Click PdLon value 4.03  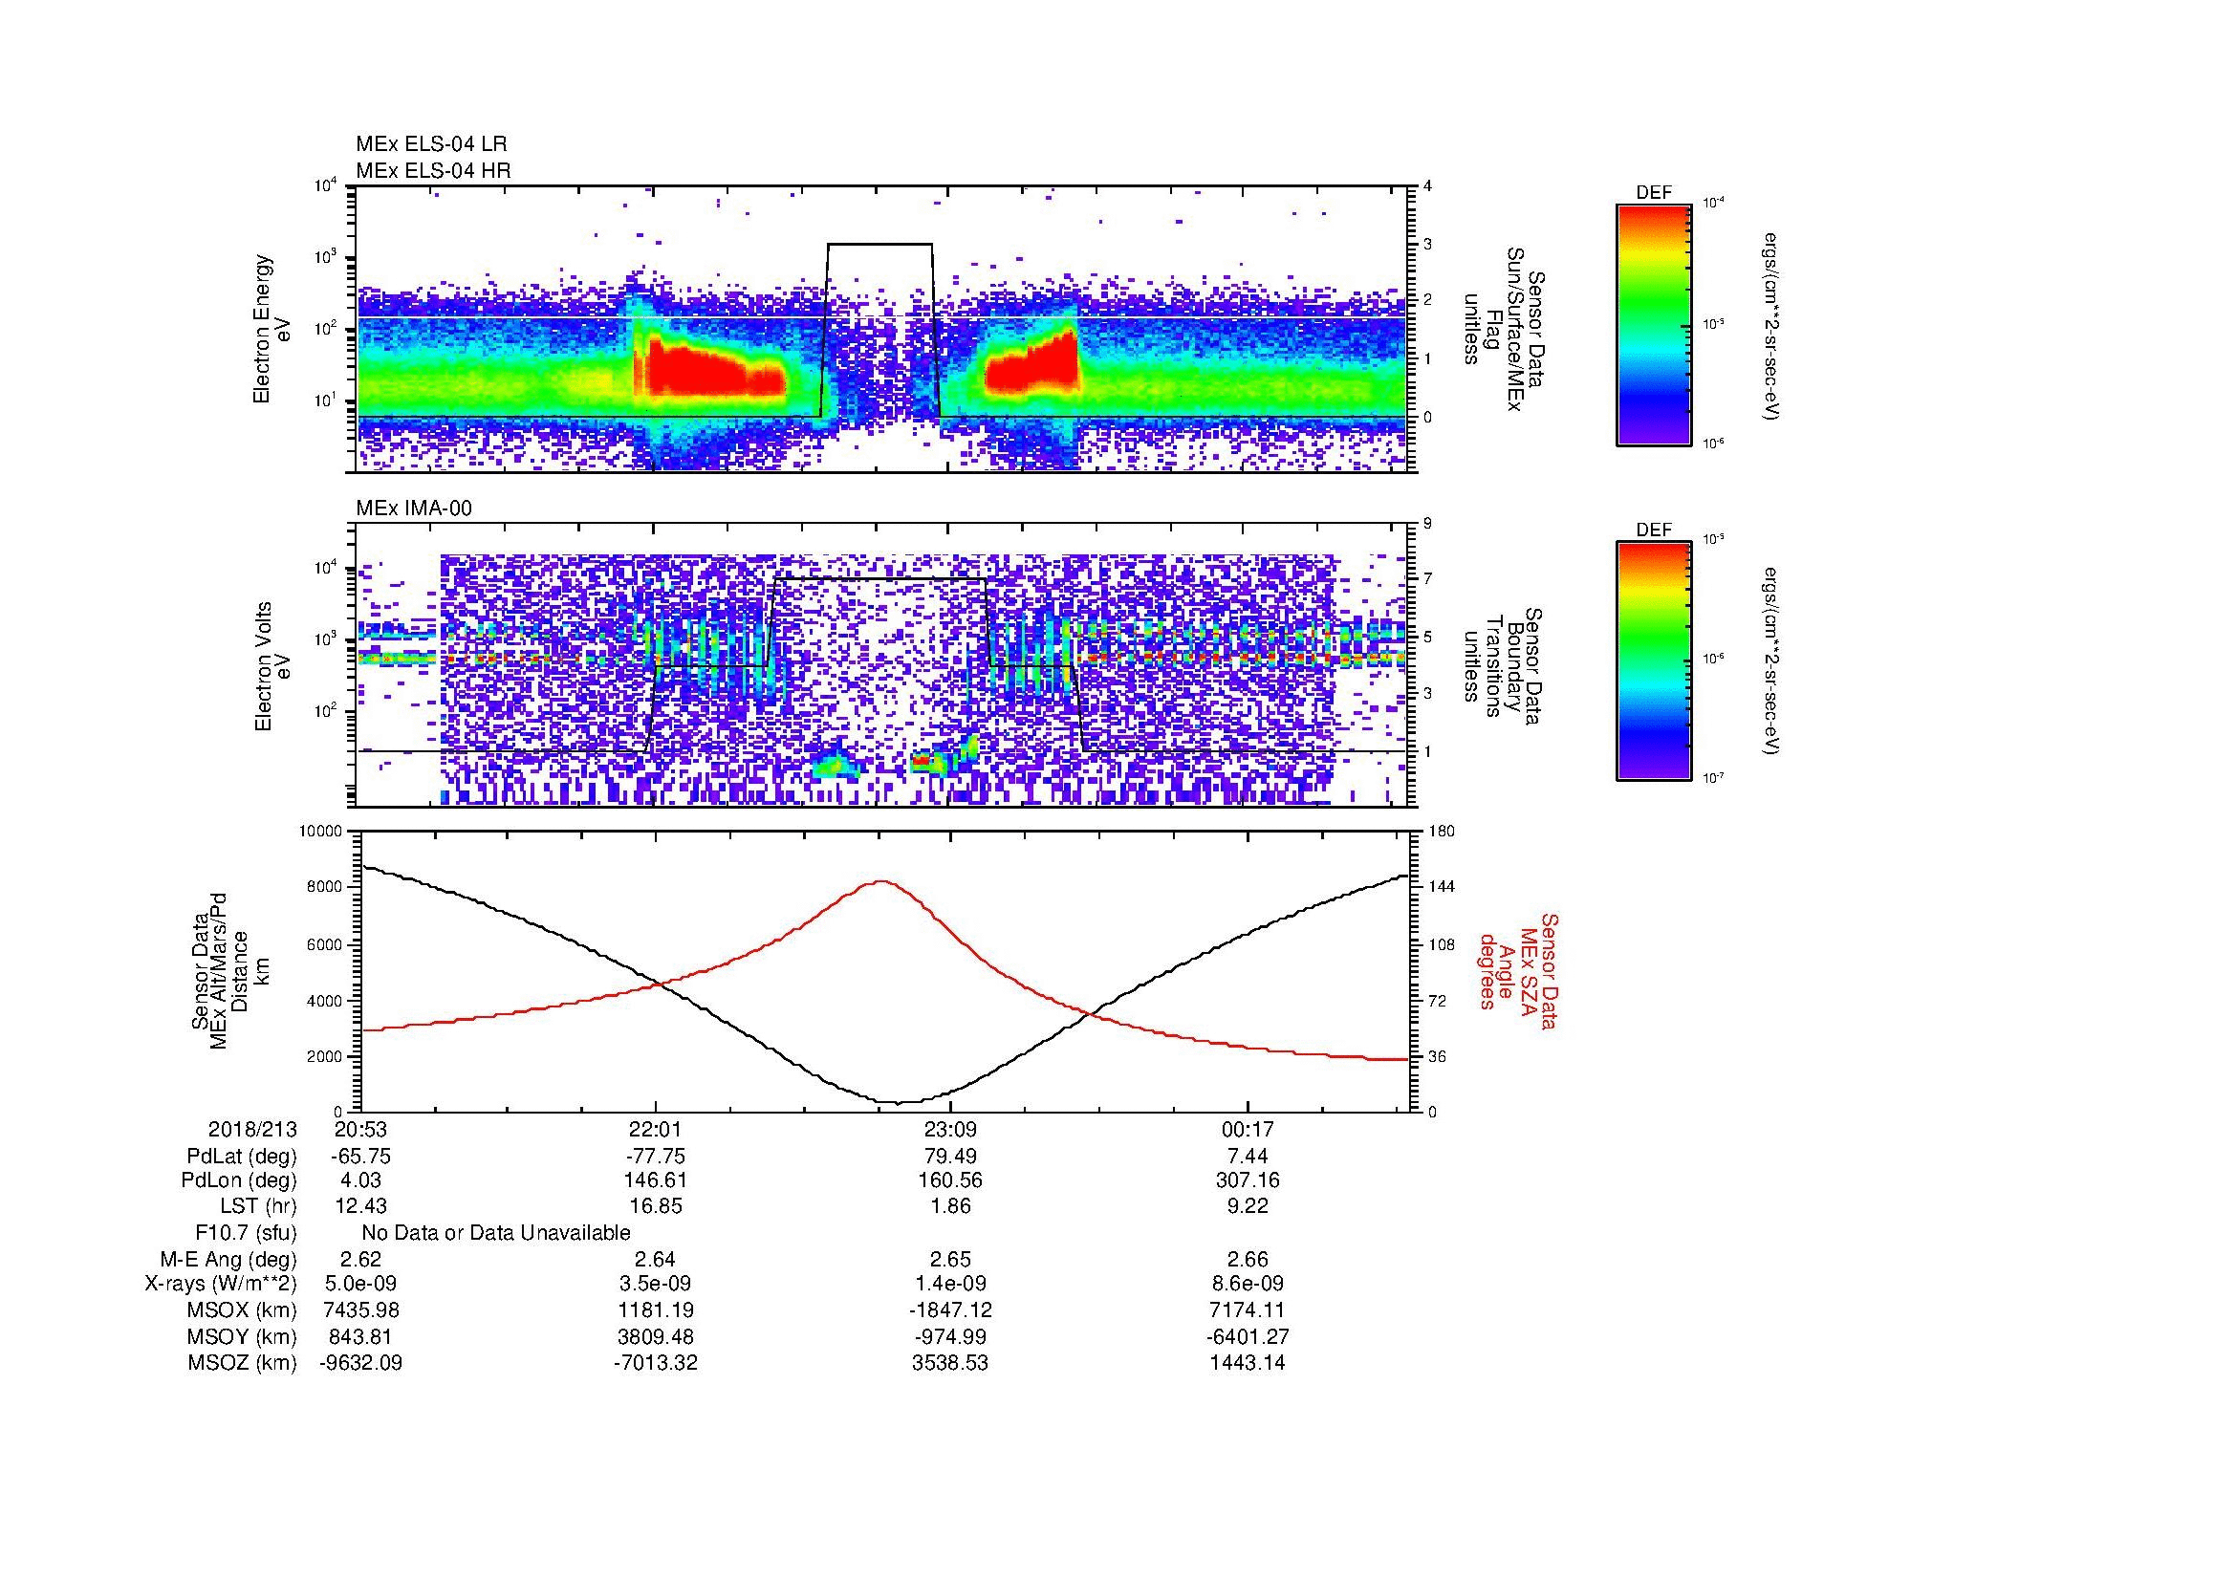pos(360,1180)
